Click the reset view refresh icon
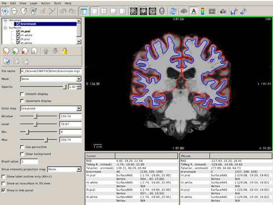The image size is (273, 205). point(173,11)
